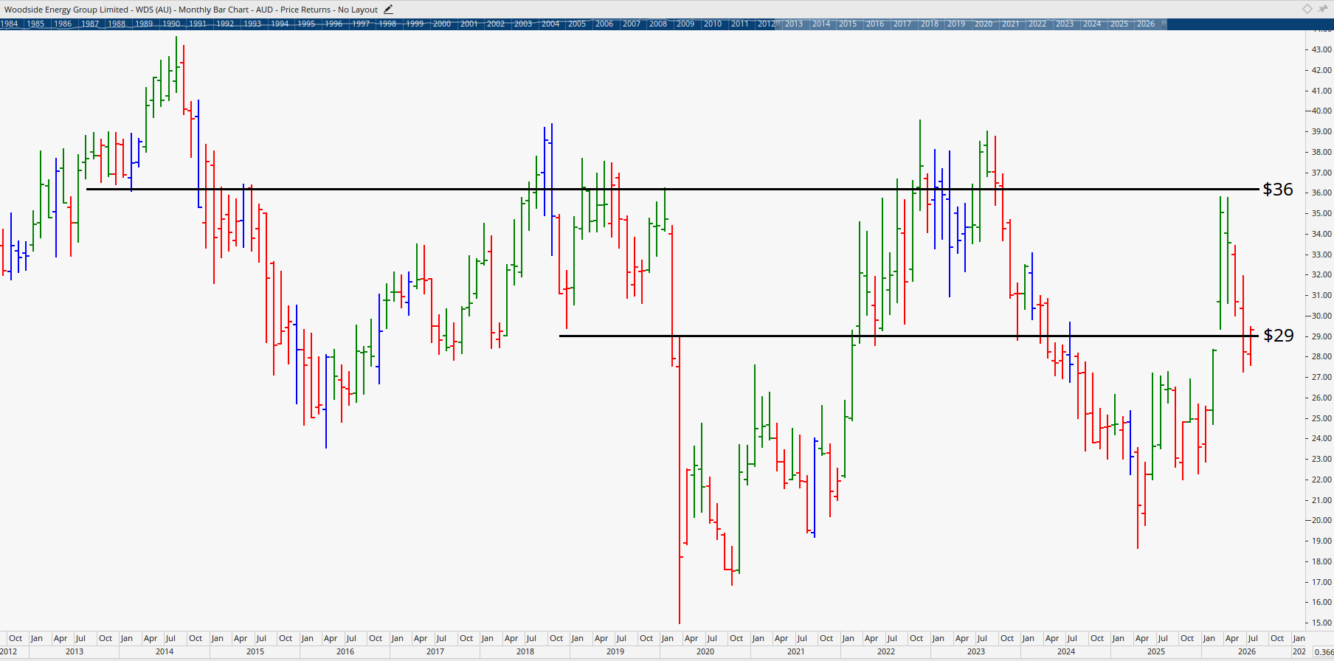Viewport: 1334px width, 661px height.
Task: Click year 2015 on bottom date axis
Action: click(x=255, y=651)
